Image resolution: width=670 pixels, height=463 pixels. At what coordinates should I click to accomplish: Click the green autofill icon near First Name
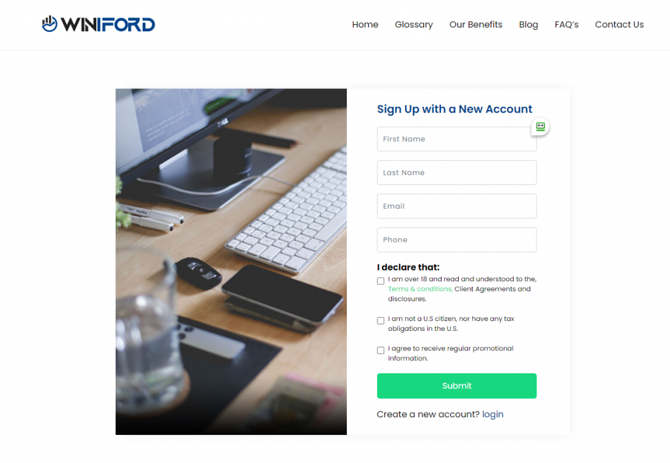coord(540,126)
